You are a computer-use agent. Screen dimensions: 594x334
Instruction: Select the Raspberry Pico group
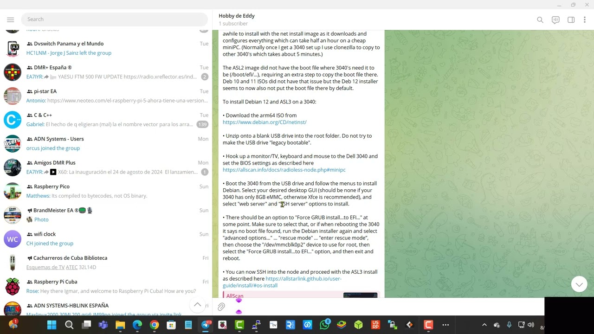click(x=106, y=191)
